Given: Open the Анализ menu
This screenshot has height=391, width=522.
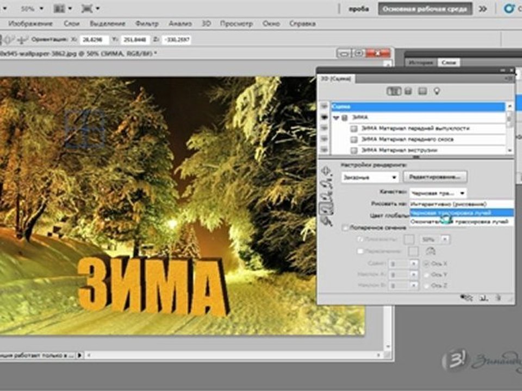Looking at the screenshot, I should pyautogui.click(x=180, y=23).
